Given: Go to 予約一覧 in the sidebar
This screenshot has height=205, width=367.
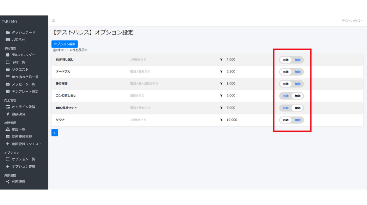Looking at the screenshot, I should point(18,62).
